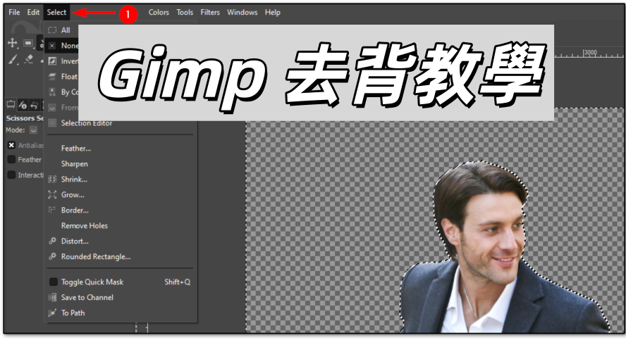The image size is (626, 352).
Task: Click the Scissors Select options heading
Action: point(25,118)
